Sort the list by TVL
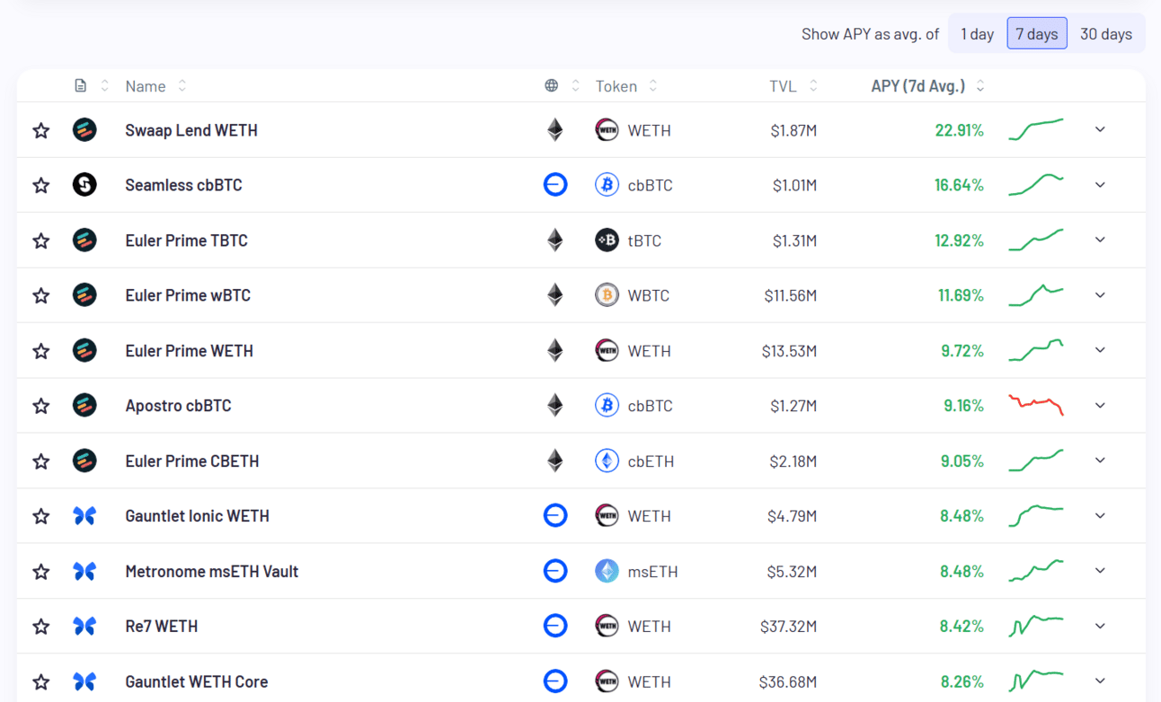Screen dimensions: 1161x702 (x=793, y=86)
